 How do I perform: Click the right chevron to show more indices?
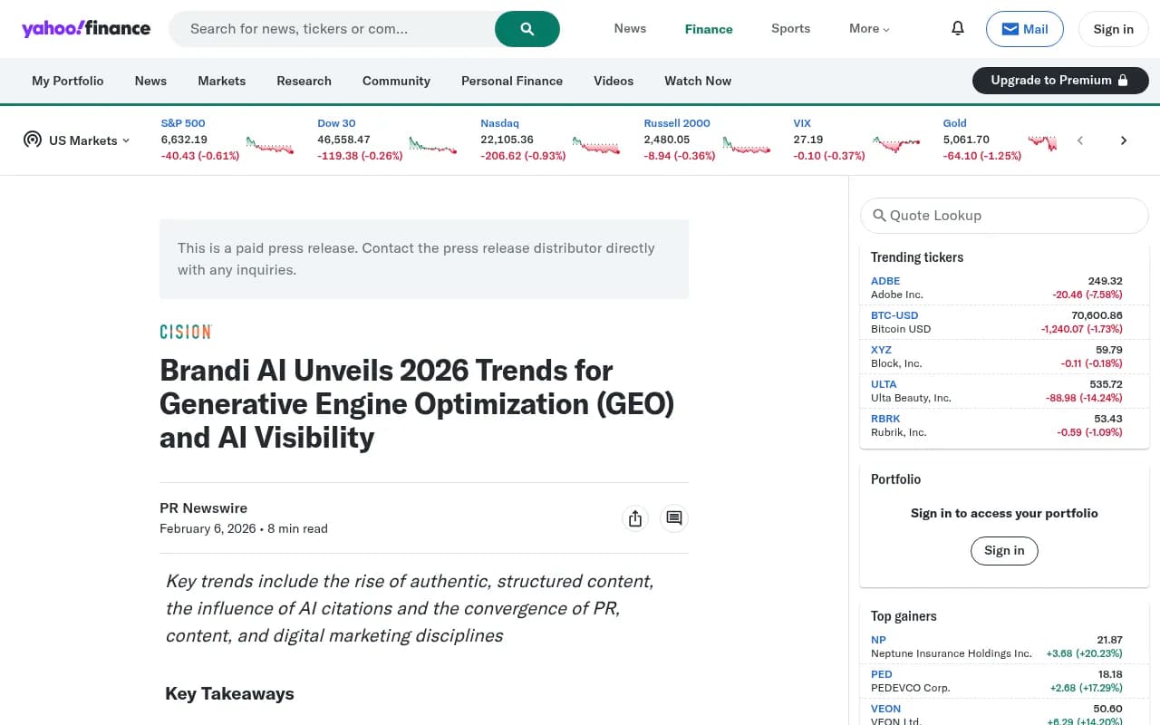[x=1124, y=140]
